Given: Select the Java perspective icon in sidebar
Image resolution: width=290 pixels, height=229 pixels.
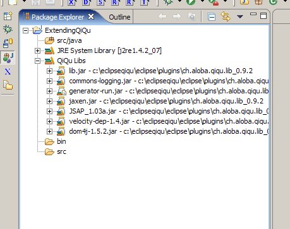Looking at the screenshot, I should point(8,57).
